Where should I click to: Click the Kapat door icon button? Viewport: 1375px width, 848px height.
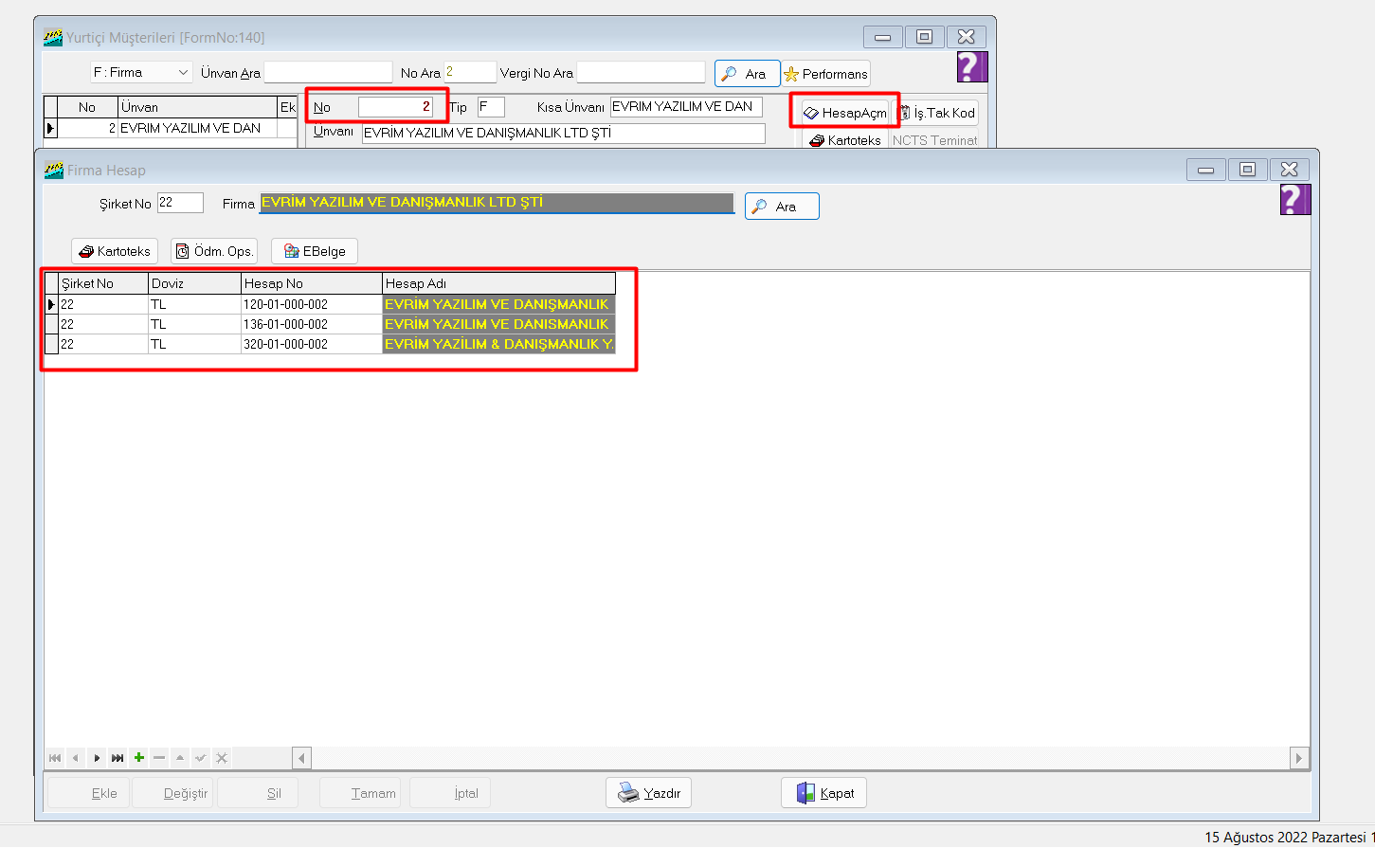tap(824, 793)
